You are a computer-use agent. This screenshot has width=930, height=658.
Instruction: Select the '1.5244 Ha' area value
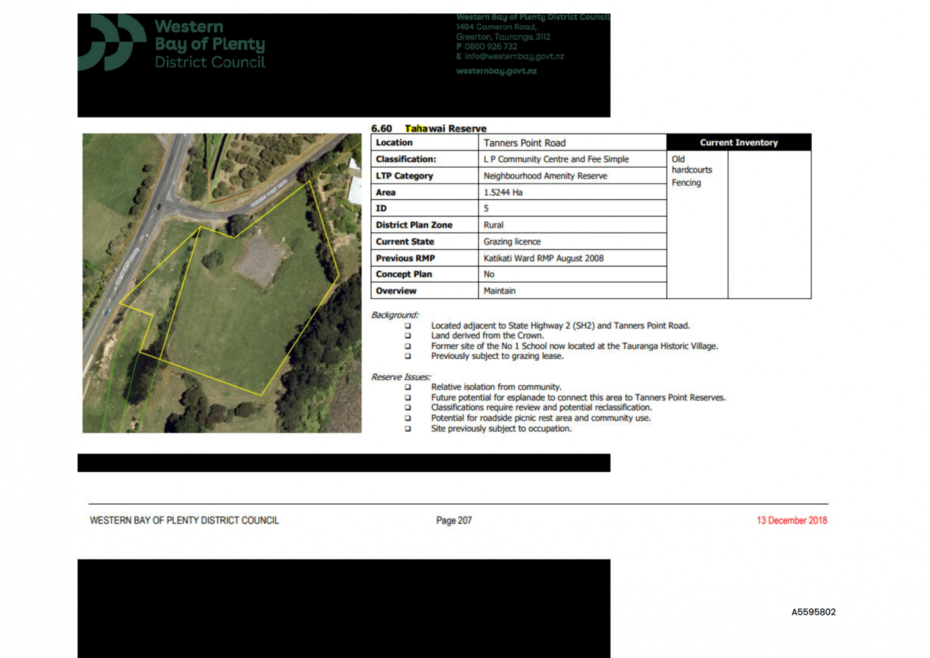click(x=502, y=192)
